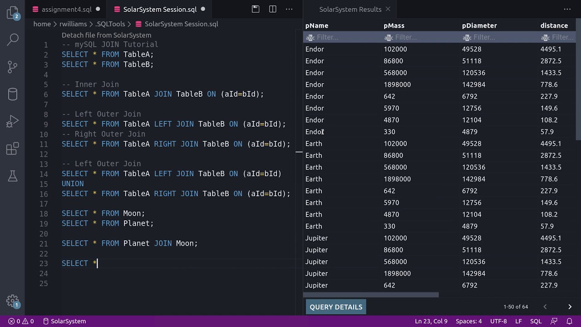Click QUERY DETAILS button
Image resolution: width=581 pixels, height=327 pixels.
coord(336,307)
